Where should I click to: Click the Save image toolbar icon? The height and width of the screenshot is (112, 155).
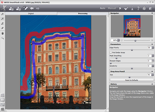(18, 8)
